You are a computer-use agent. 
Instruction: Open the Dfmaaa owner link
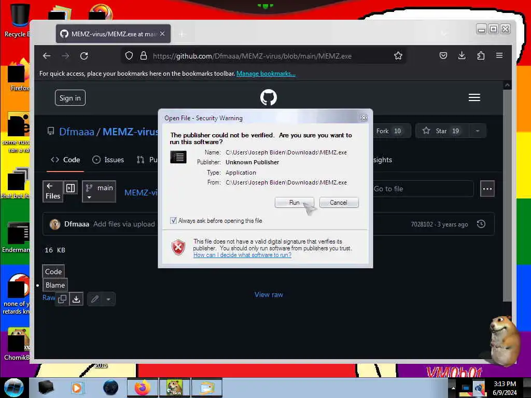click(77, 131)
